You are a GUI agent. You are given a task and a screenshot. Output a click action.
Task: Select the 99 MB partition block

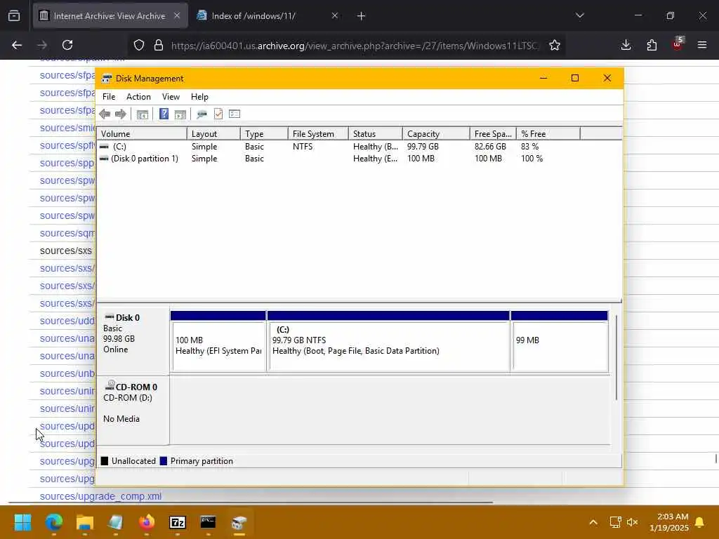click(x=560, y=342)
